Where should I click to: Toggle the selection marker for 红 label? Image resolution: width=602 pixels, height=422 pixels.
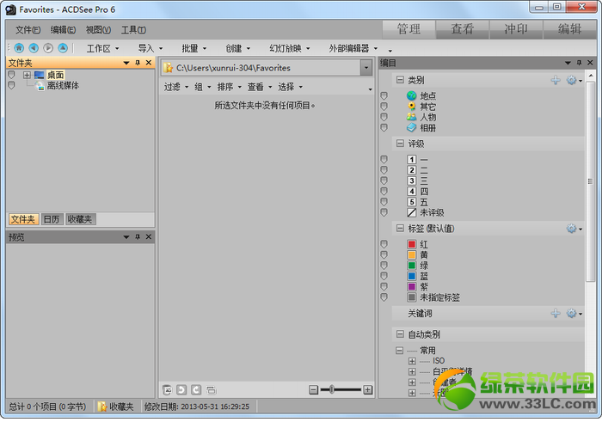click(384, 244)
